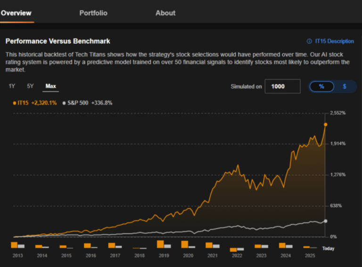This screenshot has width=362, height=267.
Task: Click the Today label on timeline
Action: coord(328,249)
